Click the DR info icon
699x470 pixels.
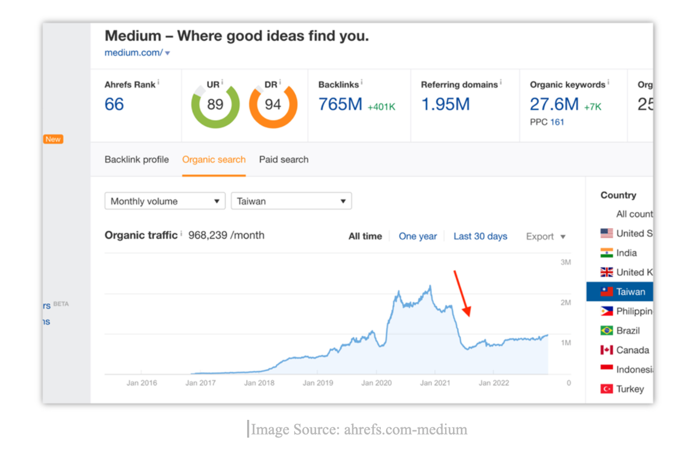pos(280,83)
